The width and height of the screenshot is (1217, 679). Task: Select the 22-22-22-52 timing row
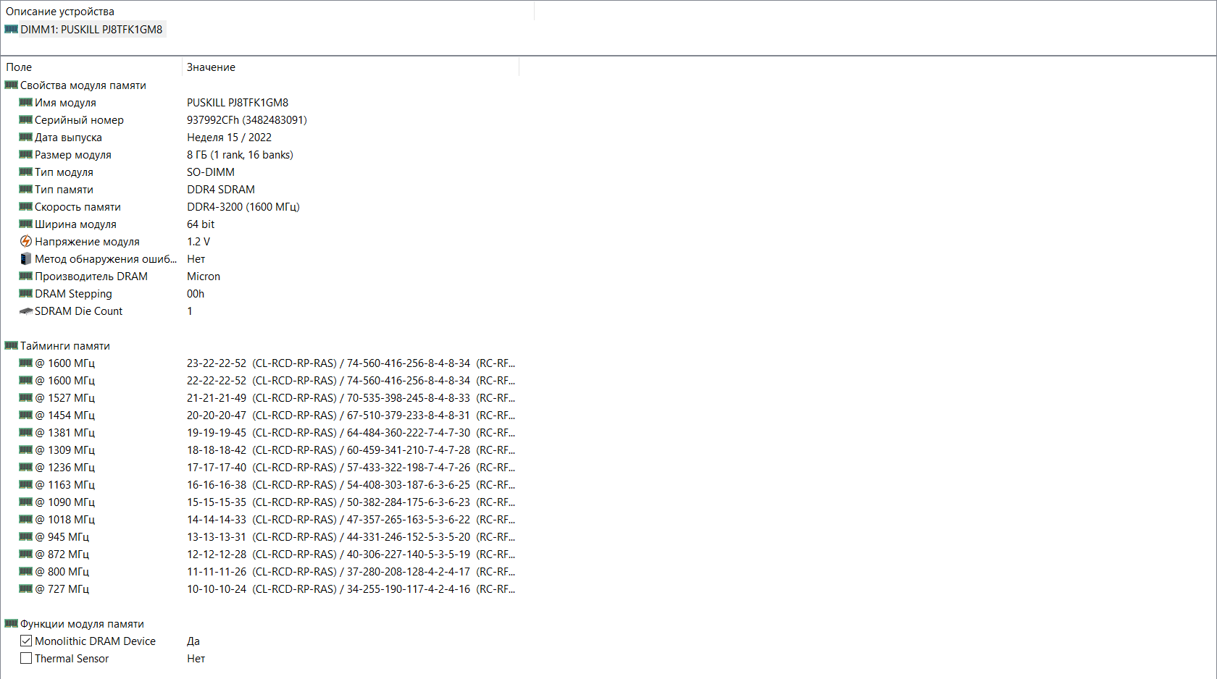pos(267,380)
